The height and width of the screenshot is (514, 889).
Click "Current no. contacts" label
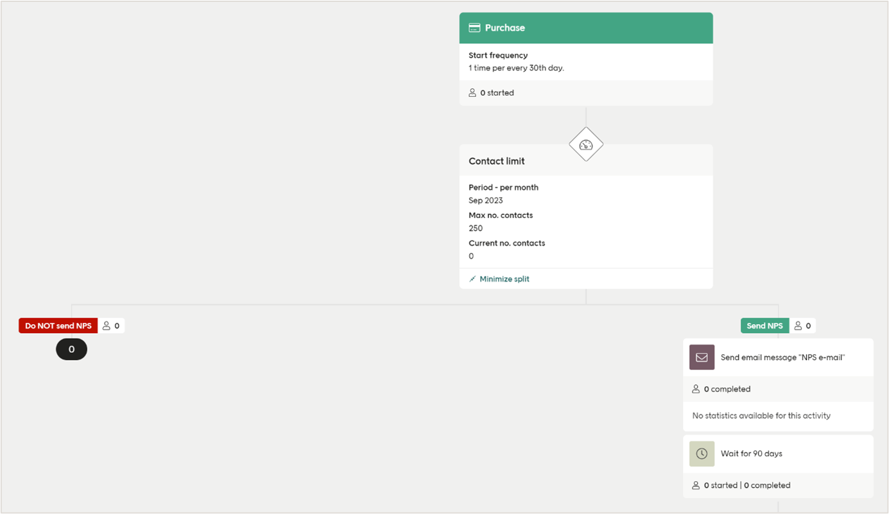[x=507, y=243]
